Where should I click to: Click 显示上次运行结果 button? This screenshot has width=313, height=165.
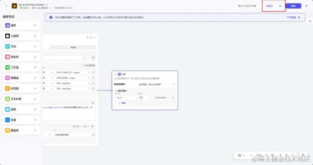coord(247,6)
